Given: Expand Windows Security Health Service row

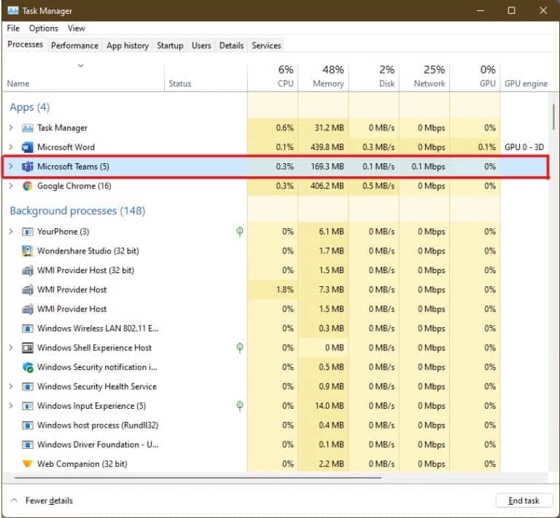Looking at the screenshot, I should pyautogui.click(x=11, y=386).
